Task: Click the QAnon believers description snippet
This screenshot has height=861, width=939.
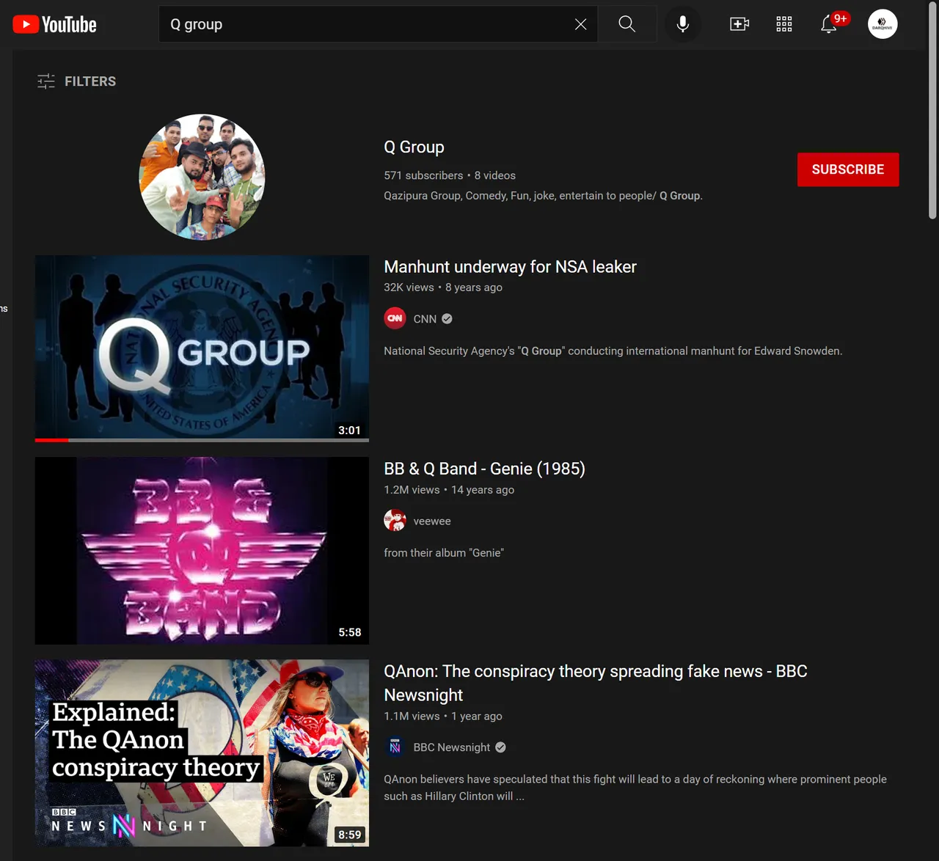Action: [635, 788]
